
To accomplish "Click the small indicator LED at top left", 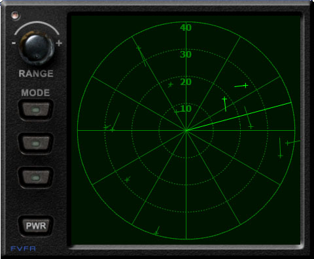I will [x=15, y=15].
